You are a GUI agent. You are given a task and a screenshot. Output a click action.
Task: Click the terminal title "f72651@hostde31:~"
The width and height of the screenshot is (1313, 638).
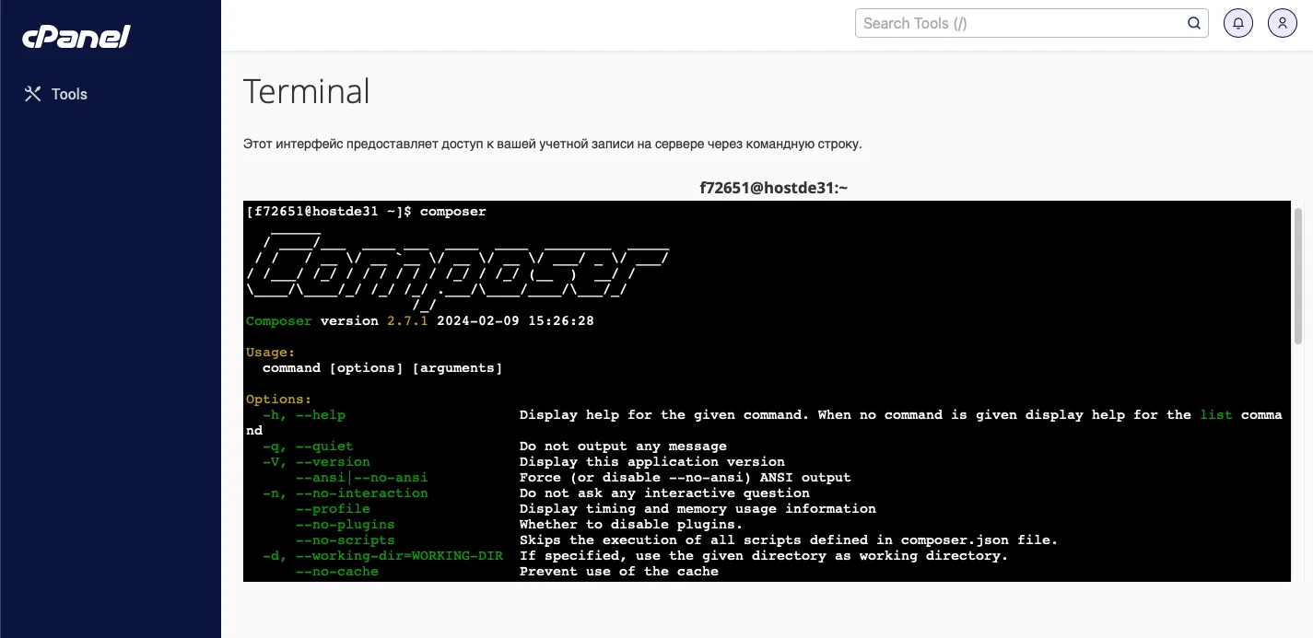coord(773,188)
